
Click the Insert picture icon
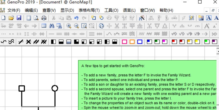(201, 18)
